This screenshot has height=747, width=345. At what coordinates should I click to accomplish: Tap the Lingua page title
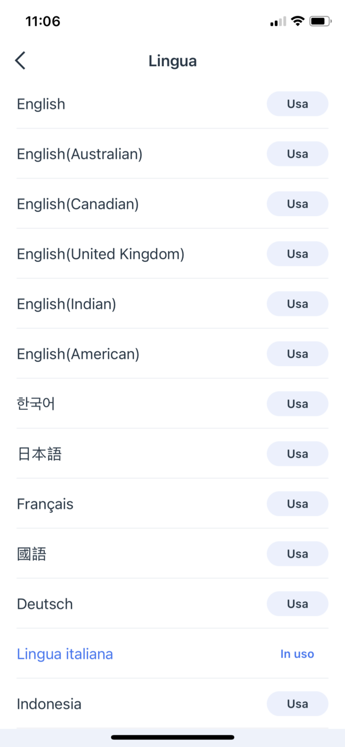click(x=172, y=61)
